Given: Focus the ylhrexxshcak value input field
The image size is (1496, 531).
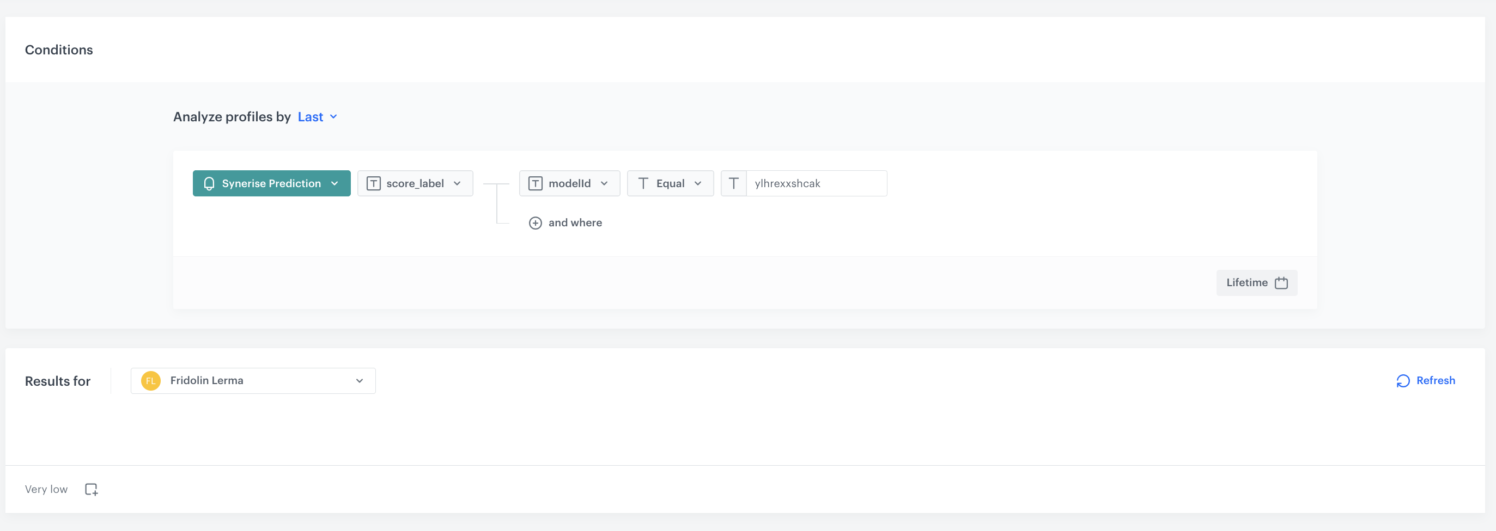Looking at the screenshot, I should (816, 183).
